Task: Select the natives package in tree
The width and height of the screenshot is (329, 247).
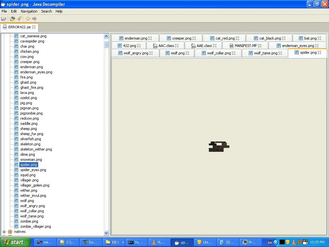Action: [x=20, y=232]
